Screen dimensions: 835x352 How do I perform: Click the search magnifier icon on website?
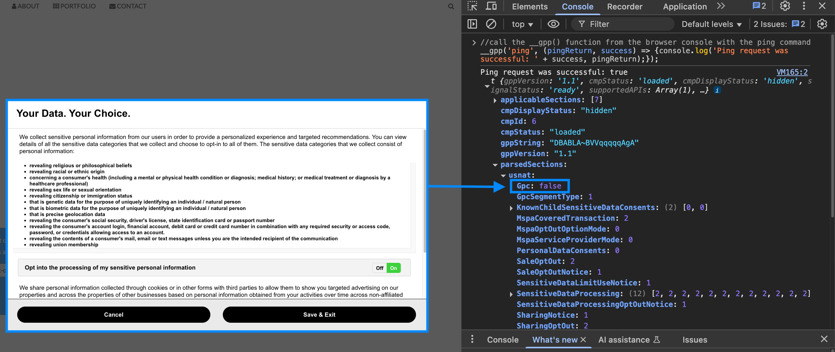(x=451, y=6)
